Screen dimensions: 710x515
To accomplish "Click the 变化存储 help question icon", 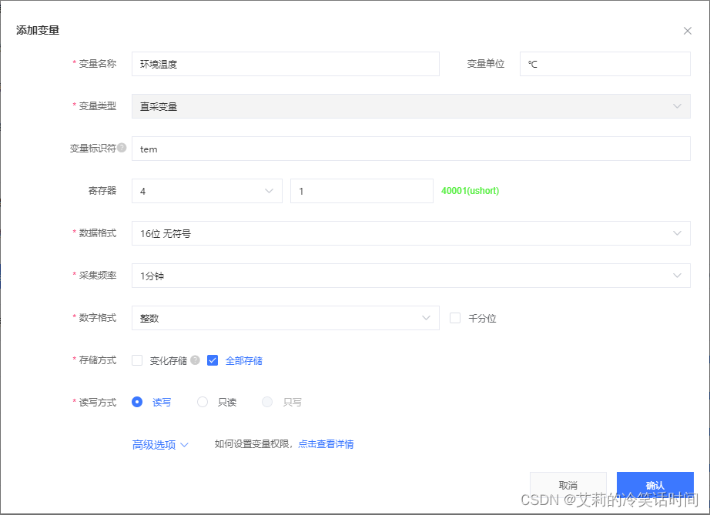I will pyautogui.click(x=195, y=359).
